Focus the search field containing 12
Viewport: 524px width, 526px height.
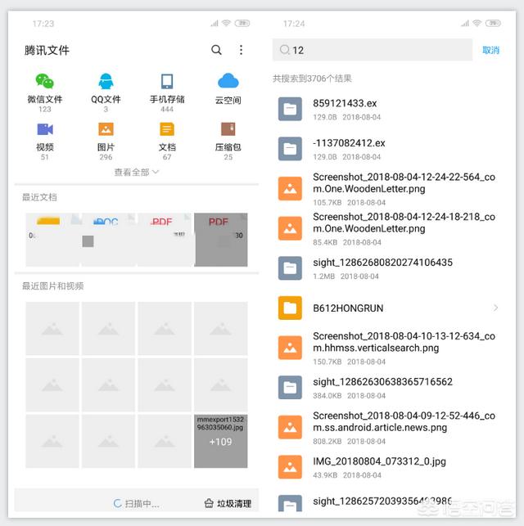pyautogui.click(x=373, y=50)
